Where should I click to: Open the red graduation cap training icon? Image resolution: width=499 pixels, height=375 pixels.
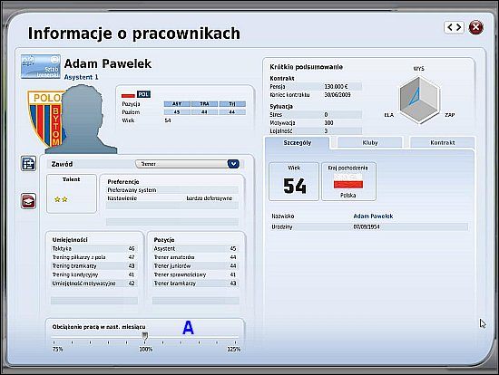(x=28, y=201)
